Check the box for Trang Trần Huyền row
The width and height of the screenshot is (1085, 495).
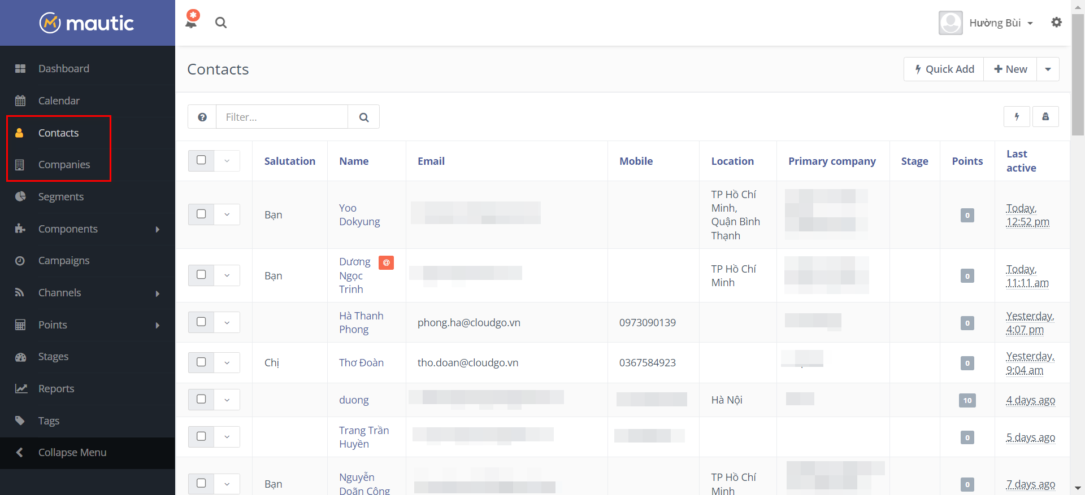[x=201, y=436]
